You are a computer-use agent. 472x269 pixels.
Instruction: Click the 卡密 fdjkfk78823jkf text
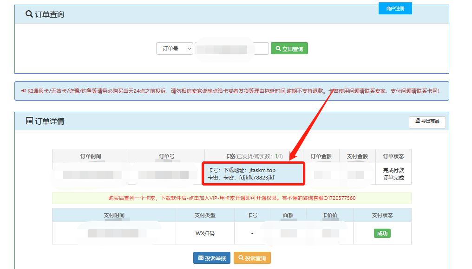click(249, 178)
